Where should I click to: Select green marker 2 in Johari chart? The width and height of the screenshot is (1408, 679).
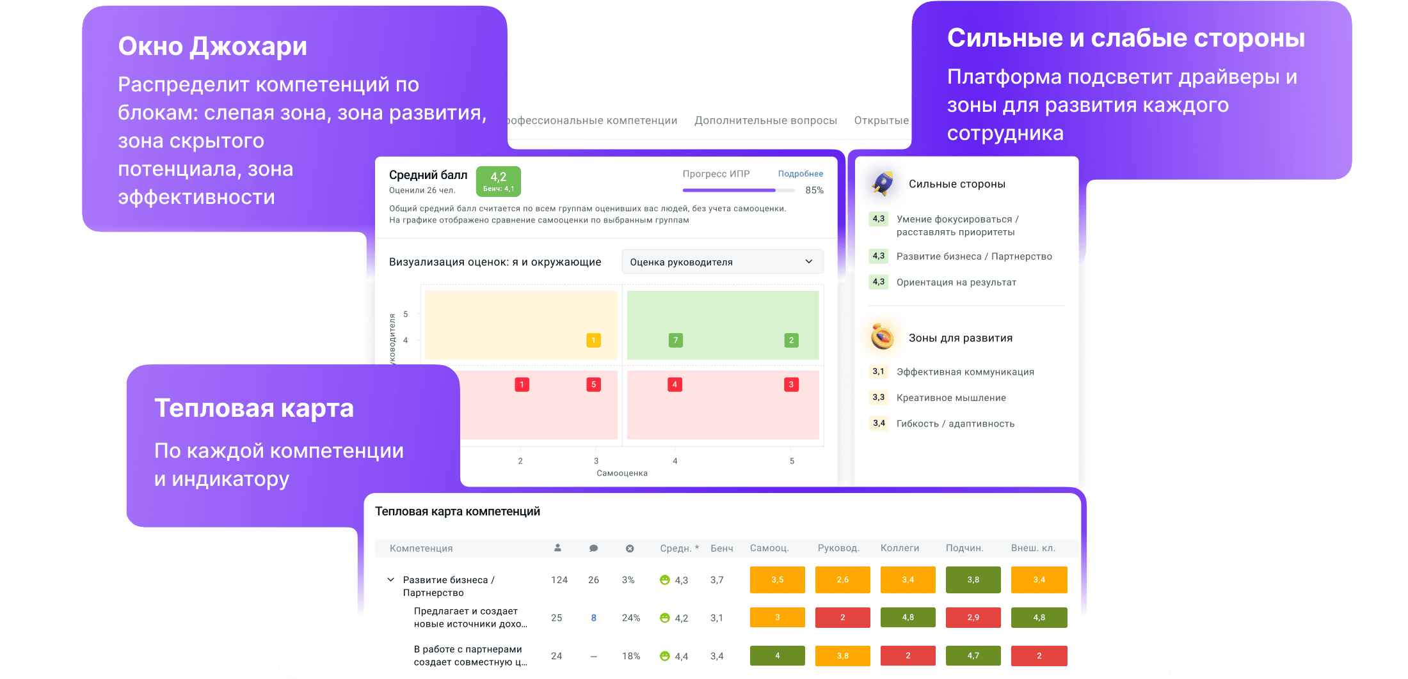[x=791, y=340]
